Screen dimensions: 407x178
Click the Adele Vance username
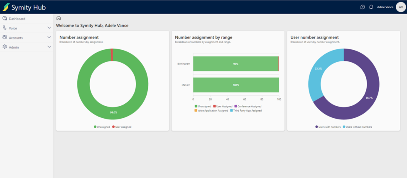pos(385,7)
